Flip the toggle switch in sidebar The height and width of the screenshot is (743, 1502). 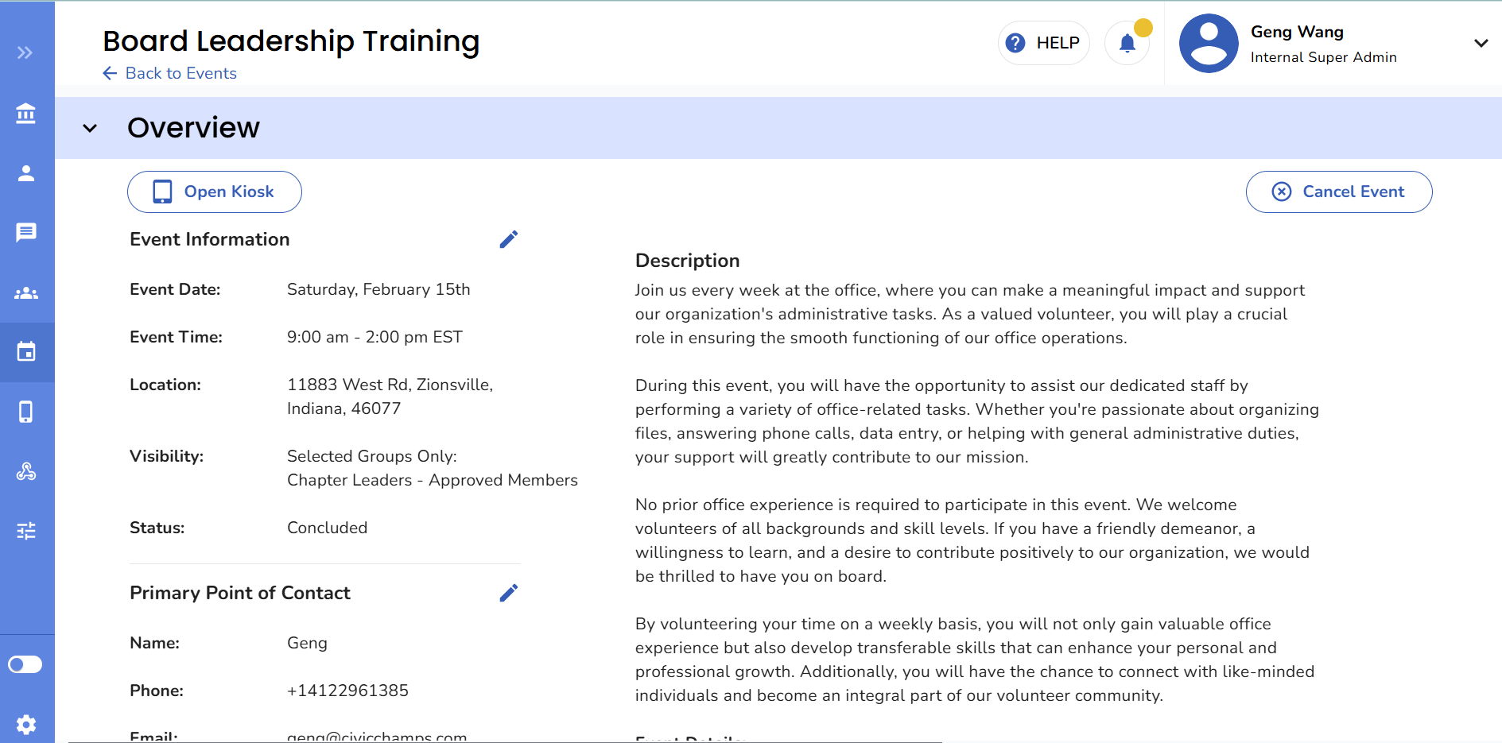coord(25,664)
